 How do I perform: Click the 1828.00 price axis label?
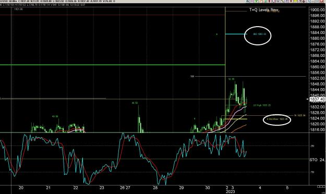tap(318, 113)
